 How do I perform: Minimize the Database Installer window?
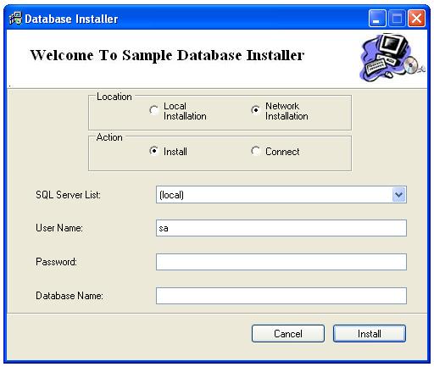(377, 19)
